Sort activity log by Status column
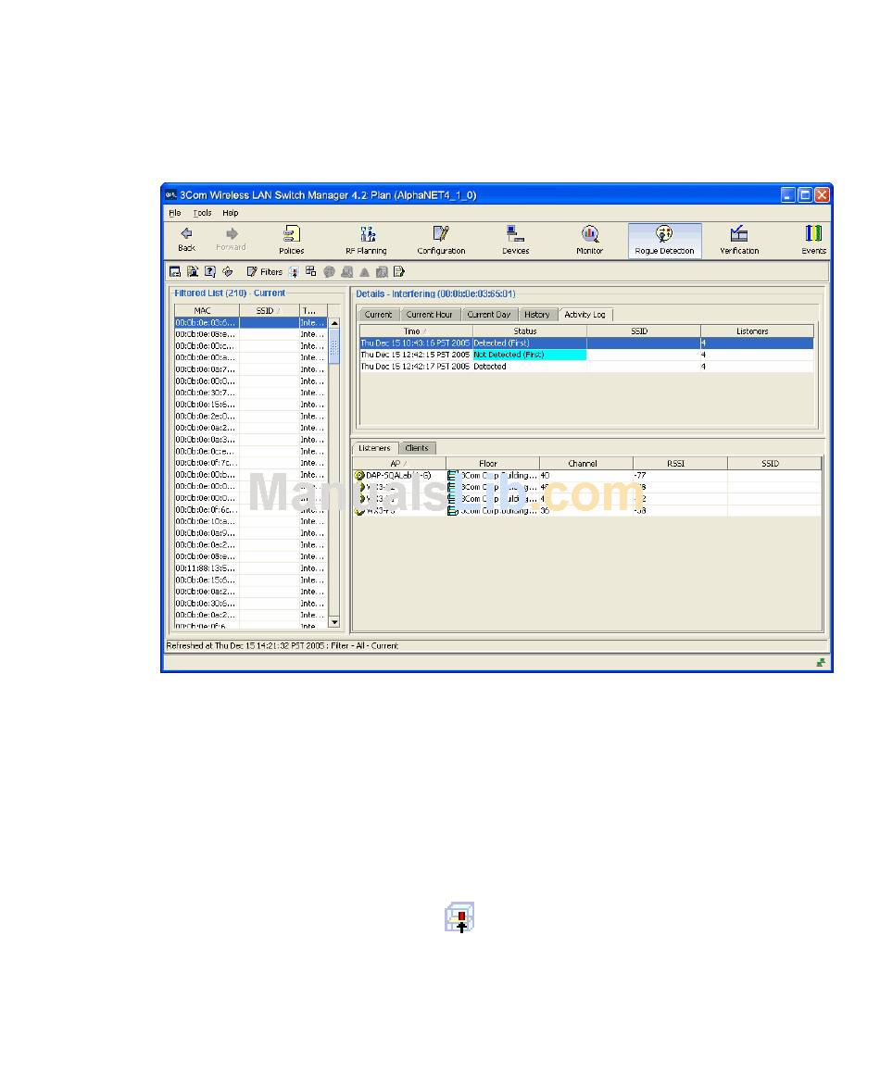The image size is (880, 1085). click(529, 331)
